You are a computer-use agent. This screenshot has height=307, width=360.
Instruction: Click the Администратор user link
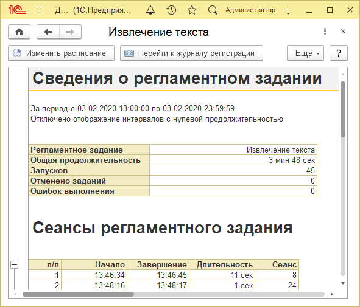coord(250,10)
